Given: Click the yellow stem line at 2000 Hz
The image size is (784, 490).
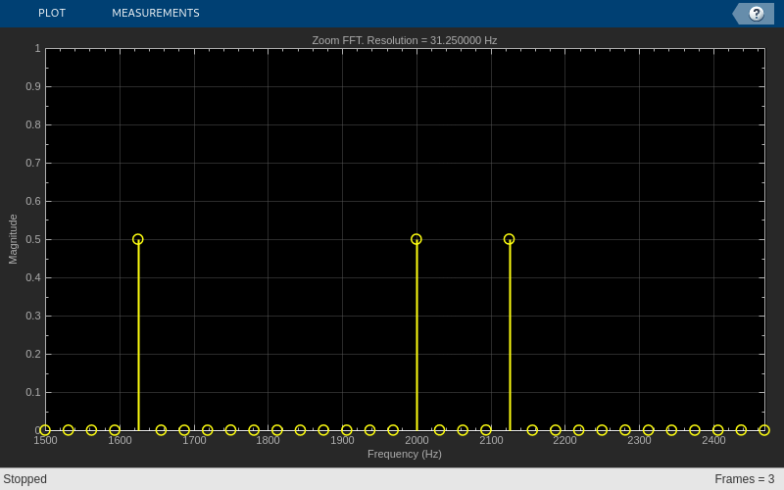Looking at the screenshot, I should (x=417, y=337).
